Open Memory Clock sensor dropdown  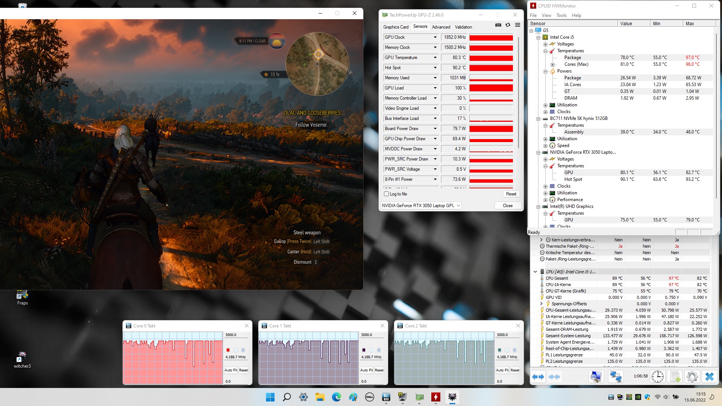435,47
